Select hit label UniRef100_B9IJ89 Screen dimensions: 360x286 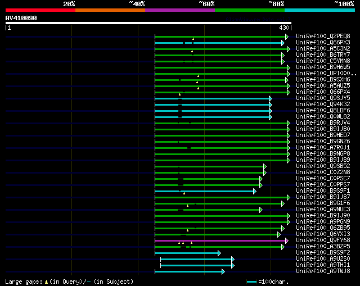[x=323, y=160]
